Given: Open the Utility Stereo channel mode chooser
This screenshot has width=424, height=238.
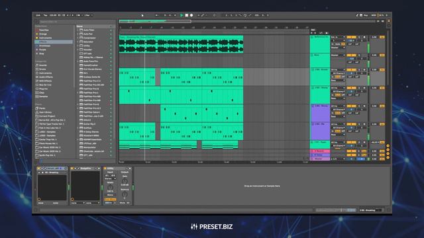Looking at the screenshot, I should (x=110, y=178).
